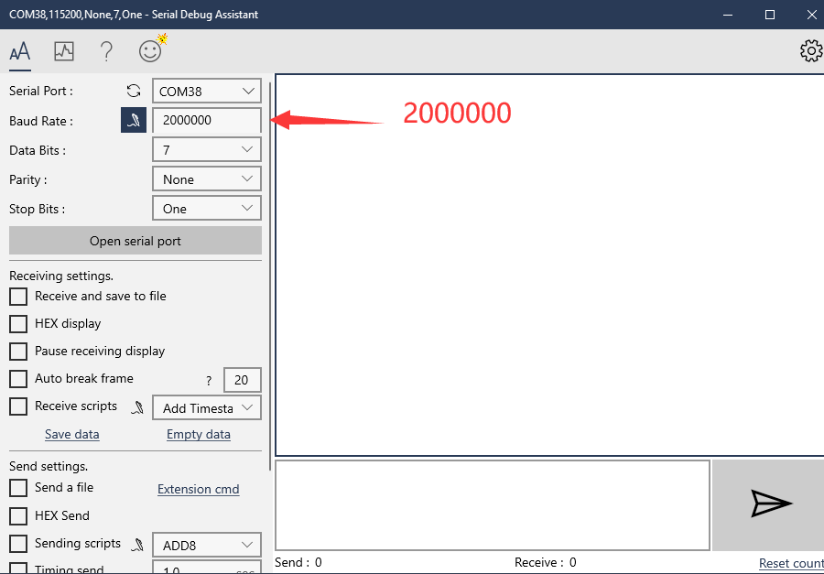Refresh the serial port list
The height and width of the screenshot is (574, 824).
[134, 91]
